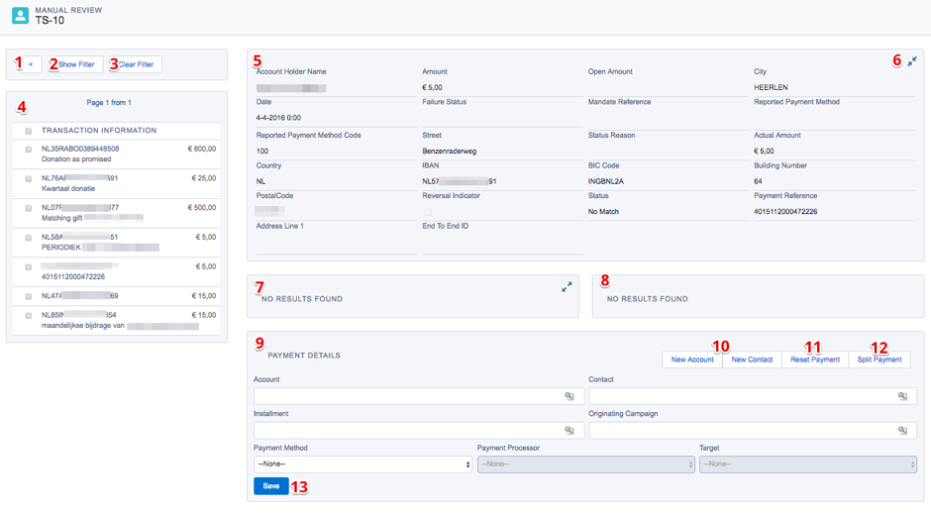This screenshot has height=514, width=931.
Task: Click the previous page arrow button
Action: [x=29, y=64]
